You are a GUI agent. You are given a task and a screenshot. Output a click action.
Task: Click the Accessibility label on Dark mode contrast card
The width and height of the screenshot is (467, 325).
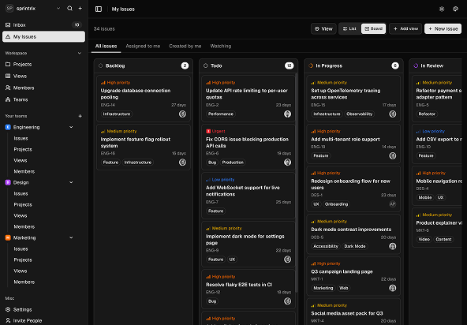point(326,246)
